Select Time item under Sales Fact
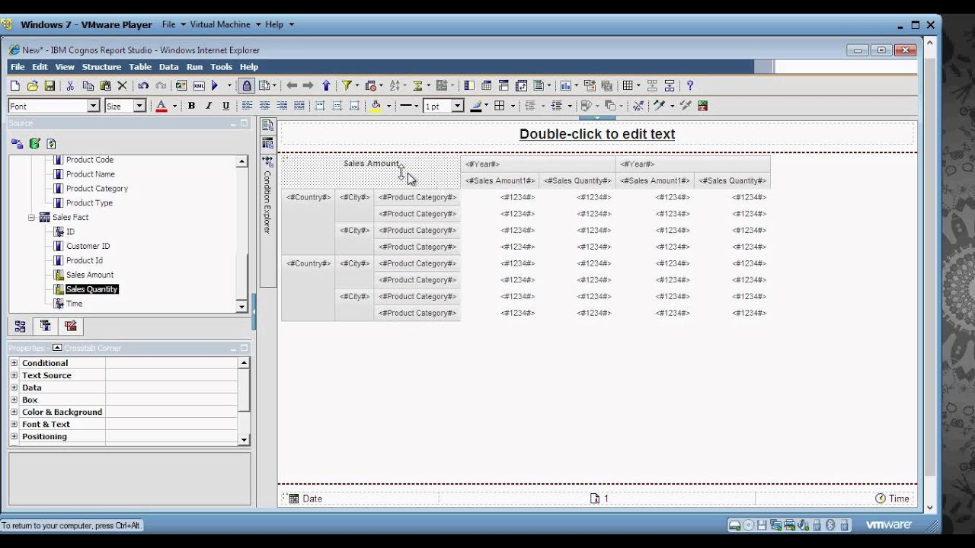Screen dimensions: 975x548 click(x=74, y=304)
